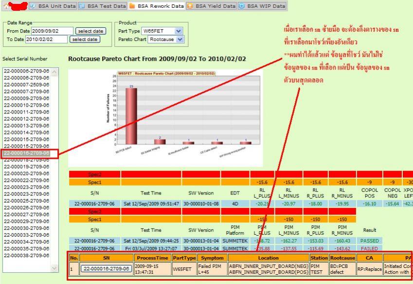Click the From Date input field
This screenshot has height=284, width=413.
[x=52, y=31]
